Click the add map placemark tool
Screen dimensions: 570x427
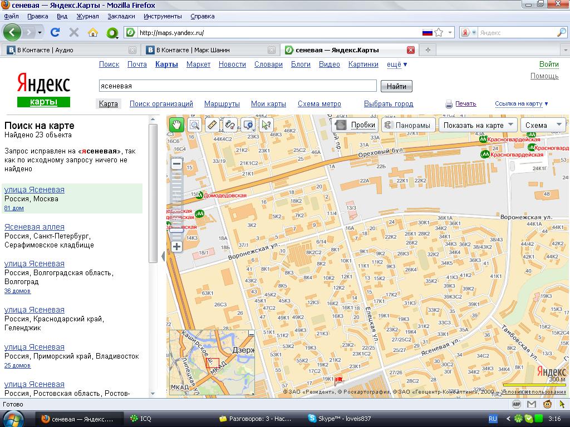point(248,125)
